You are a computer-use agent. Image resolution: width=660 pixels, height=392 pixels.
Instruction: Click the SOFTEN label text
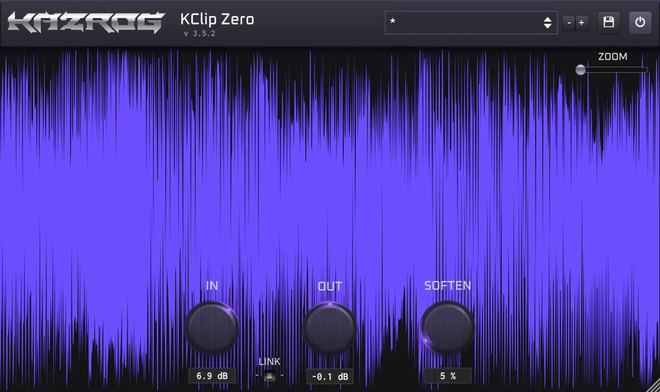pos(448,285)
